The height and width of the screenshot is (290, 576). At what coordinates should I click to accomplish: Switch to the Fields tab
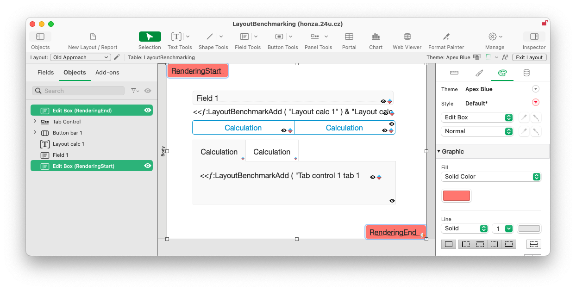click(45, 73)
